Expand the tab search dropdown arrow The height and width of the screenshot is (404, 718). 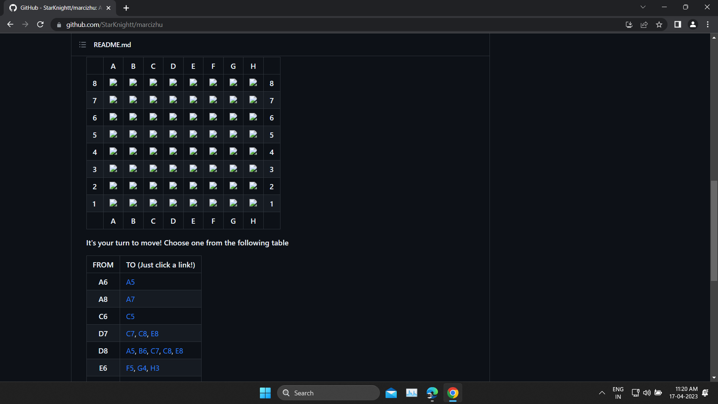click(643, 7)
